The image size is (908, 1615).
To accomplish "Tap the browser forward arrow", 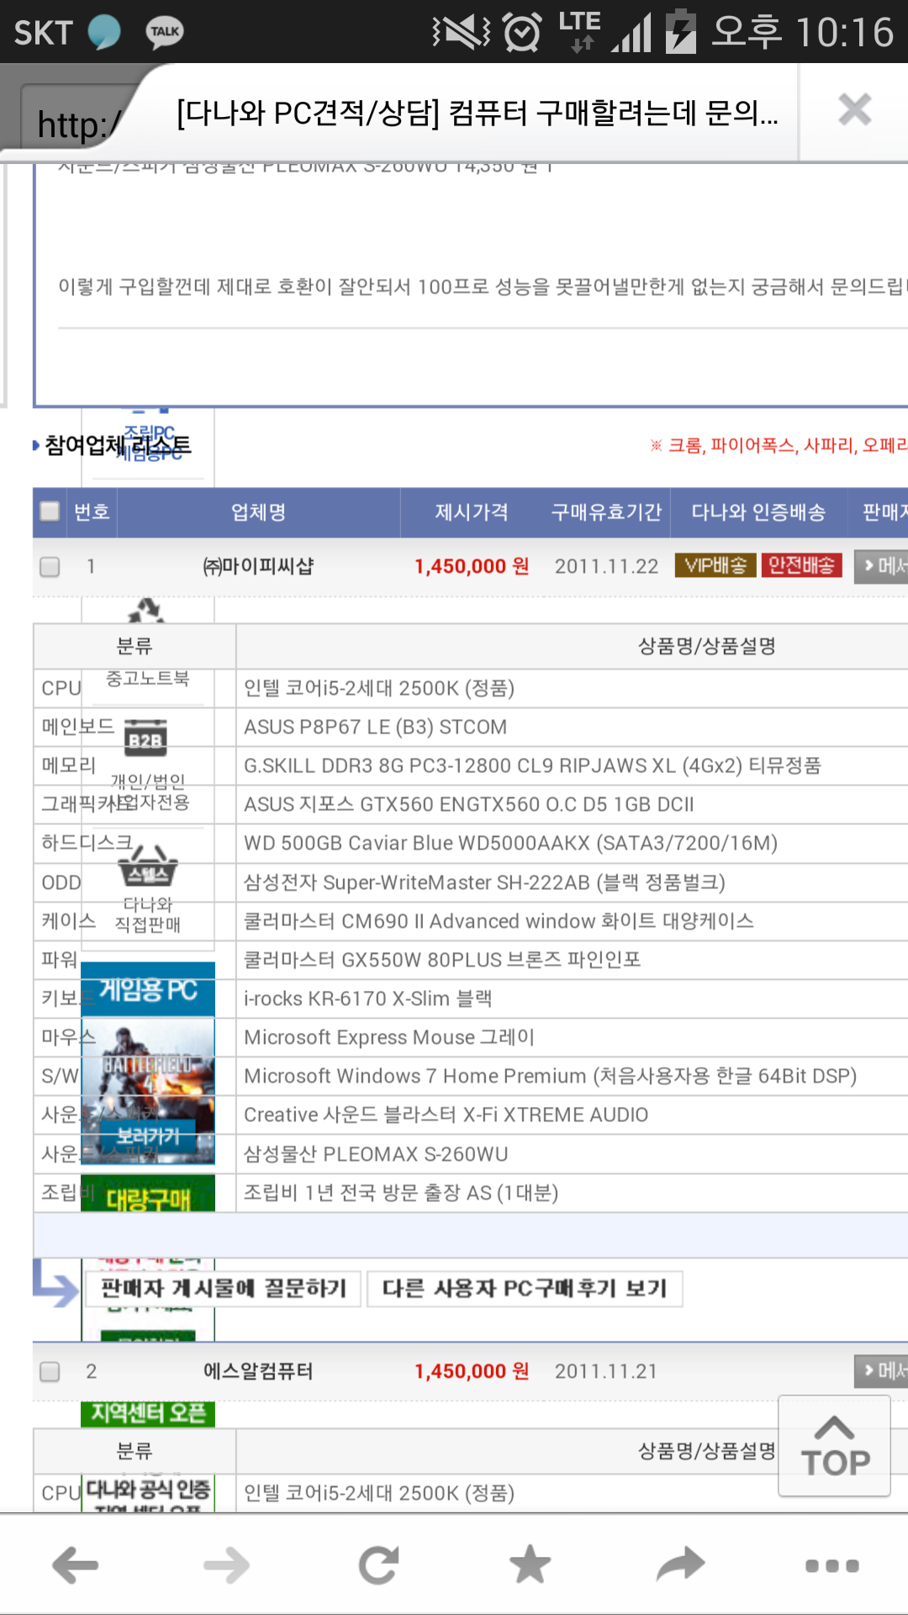I will [x=227, y=1565].
